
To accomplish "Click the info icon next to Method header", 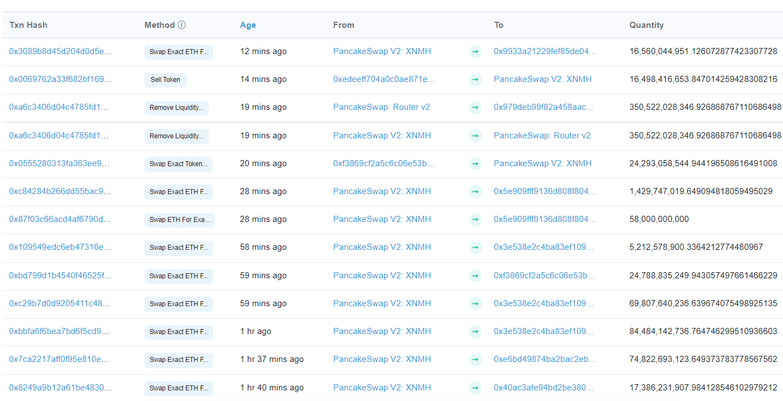I will coord(182,25).
